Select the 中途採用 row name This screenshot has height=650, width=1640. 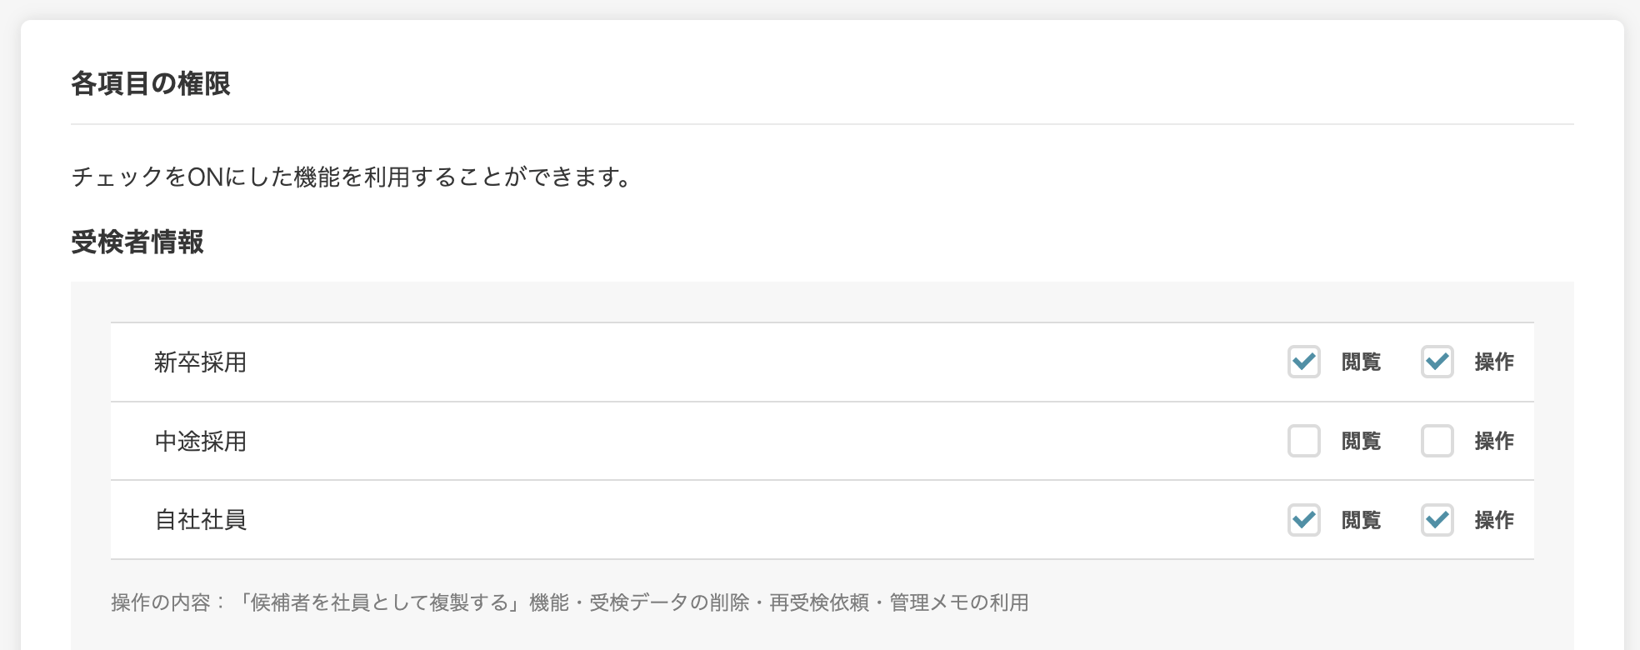(200, 441)
